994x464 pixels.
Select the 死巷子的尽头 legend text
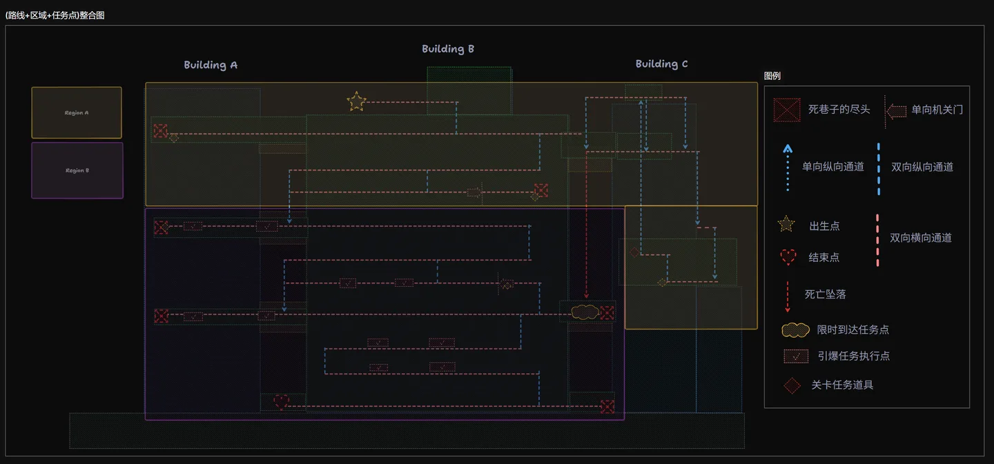pyautogui.click(x=839, y=110)
